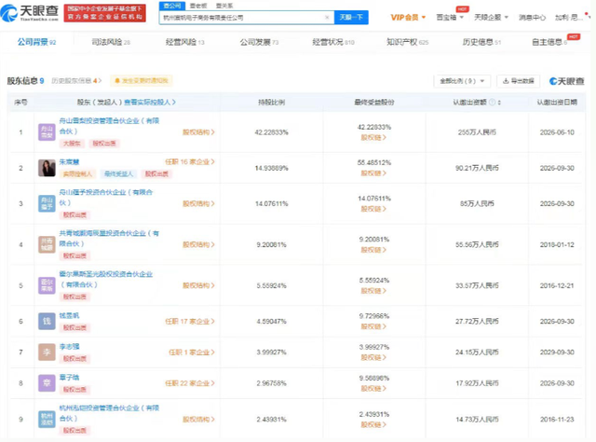Open the row 2 shareholder's name link
The height and width of the screenshot is (442, 596).
pos(69,162)
